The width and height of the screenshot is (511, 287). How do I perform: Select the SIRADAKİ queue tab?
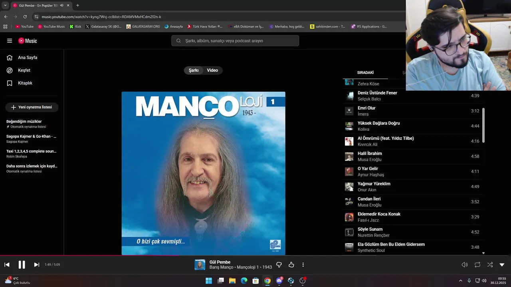point(365,73)
